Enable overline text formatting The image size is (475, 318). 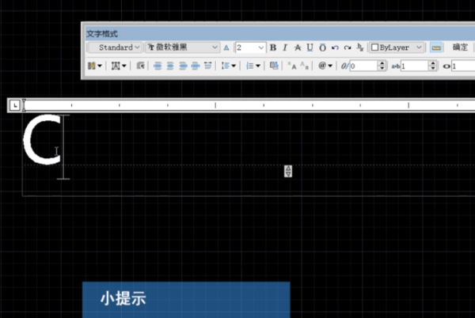pyautogui.click(x=321, y=47)
